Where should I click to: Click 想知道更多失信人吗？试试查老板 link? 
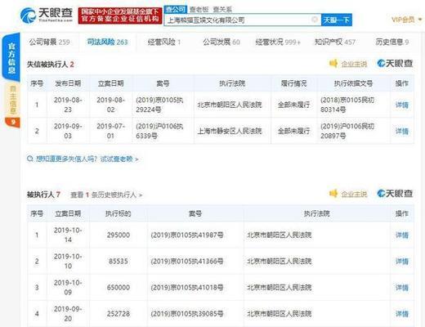point(87,159)
